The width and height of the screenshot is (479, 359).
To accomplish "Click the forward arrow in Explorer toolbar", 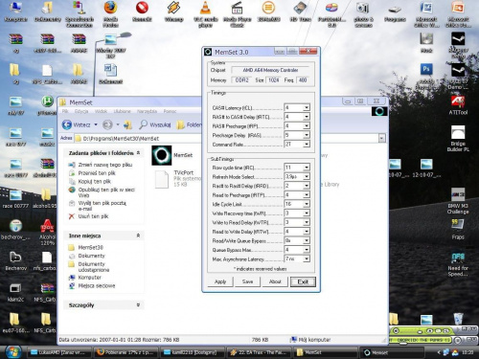I will [x=107, y=124].
